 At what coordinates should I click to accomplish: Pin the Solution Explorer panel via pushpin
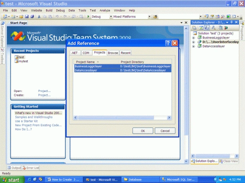[232, 22]
